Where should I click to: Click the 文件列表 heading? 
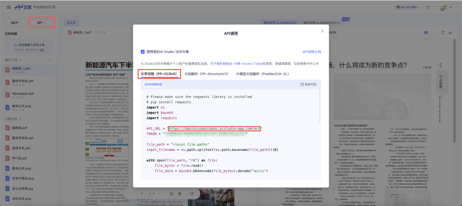(12, 34)
